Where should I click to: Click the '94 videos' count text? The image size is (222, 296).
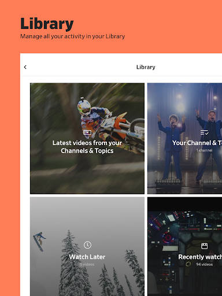click(204, 264)
